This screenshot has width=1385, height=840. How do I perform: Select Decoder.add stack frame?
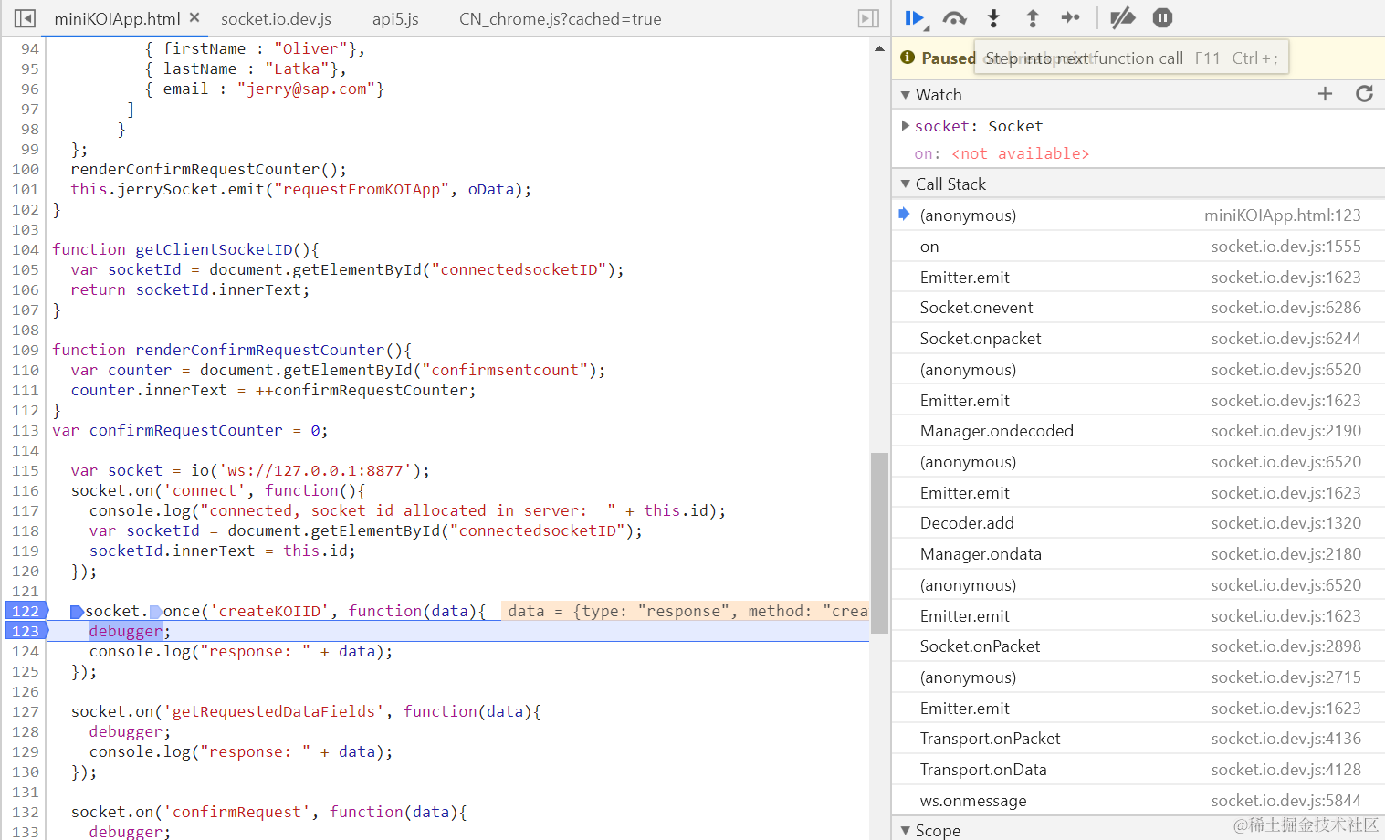(1138, 523)
